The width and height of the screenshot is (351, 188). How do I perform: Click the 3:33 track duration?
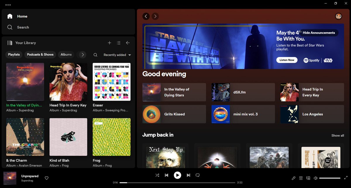point(240,182)
